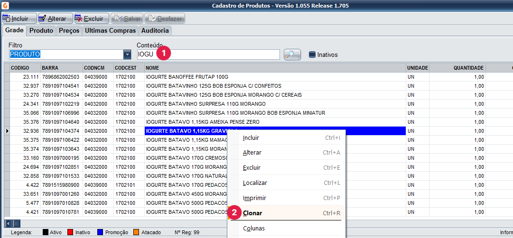Click the horizontal scrollbar left arrow

click(x=8, y=224)
